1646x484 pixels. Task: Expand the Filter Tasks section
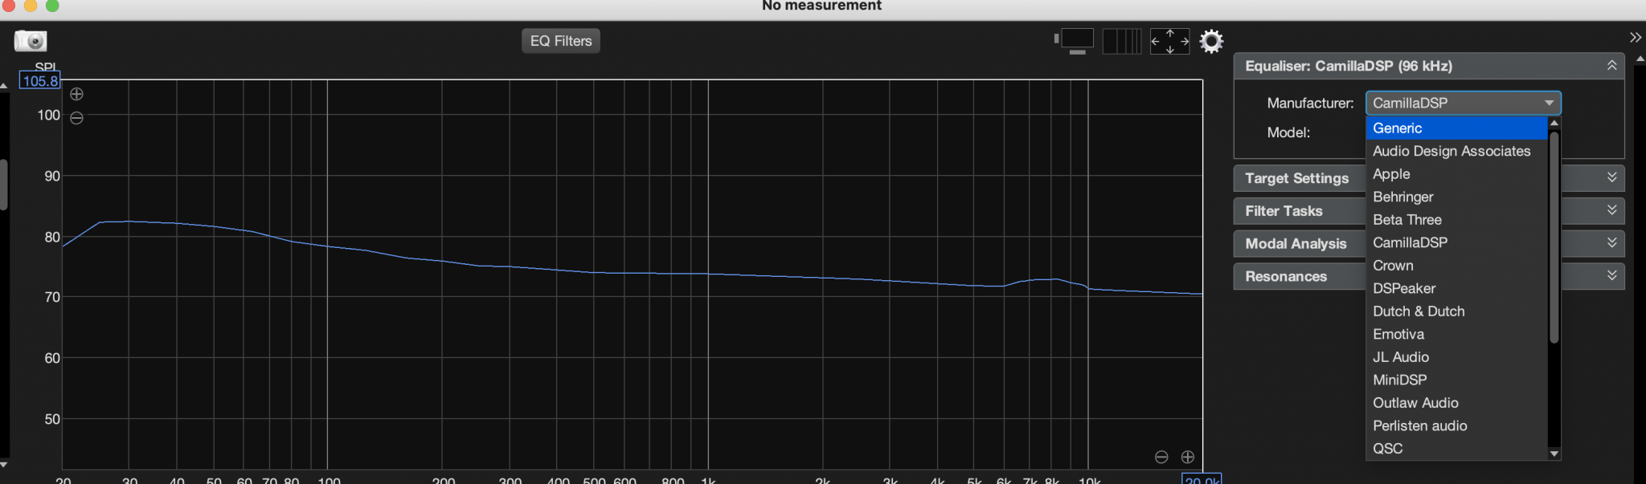(1611, 210)
